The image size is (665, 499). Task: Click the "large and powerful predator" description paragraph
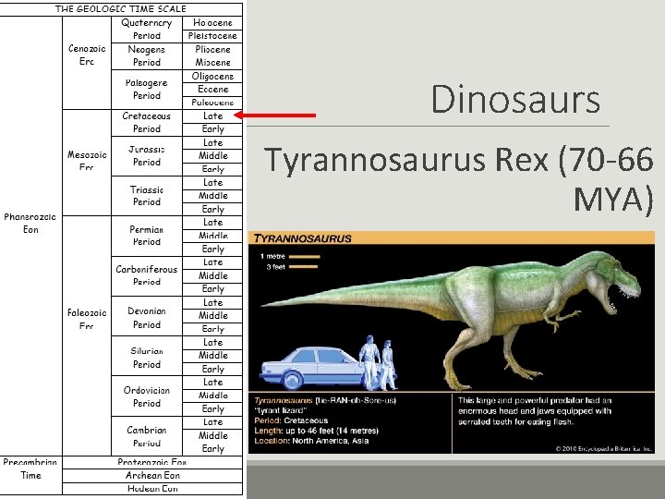tap(535, 410)
